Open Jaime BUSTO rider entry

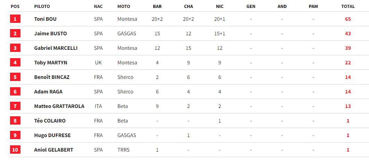(x=50, y=34)
